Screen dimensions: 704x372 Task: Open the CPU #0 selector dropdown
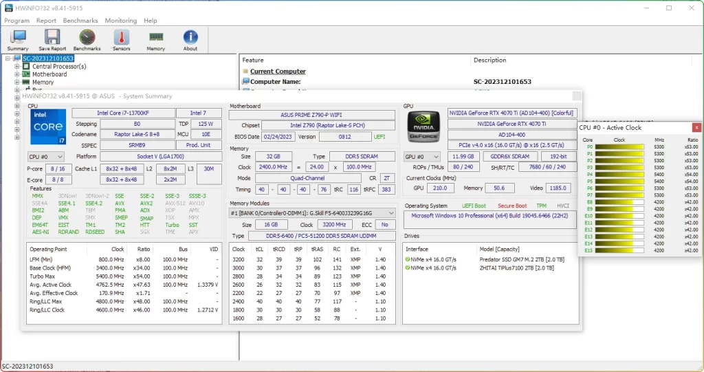point(46,156)
